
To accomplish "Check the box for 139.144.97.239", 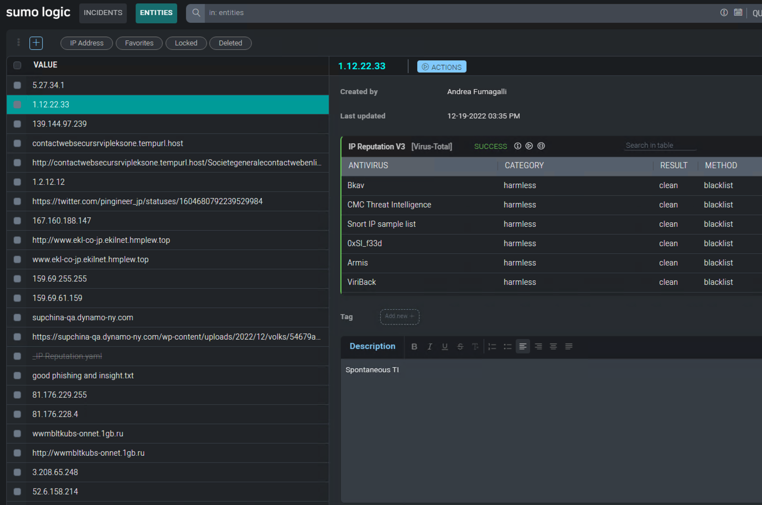I will coord(17,124).
